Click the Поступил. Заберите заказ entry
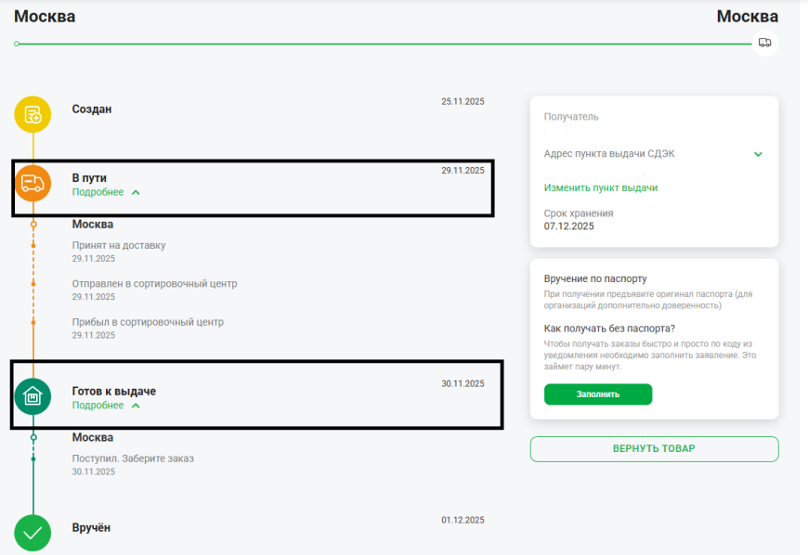 (133, 458)
